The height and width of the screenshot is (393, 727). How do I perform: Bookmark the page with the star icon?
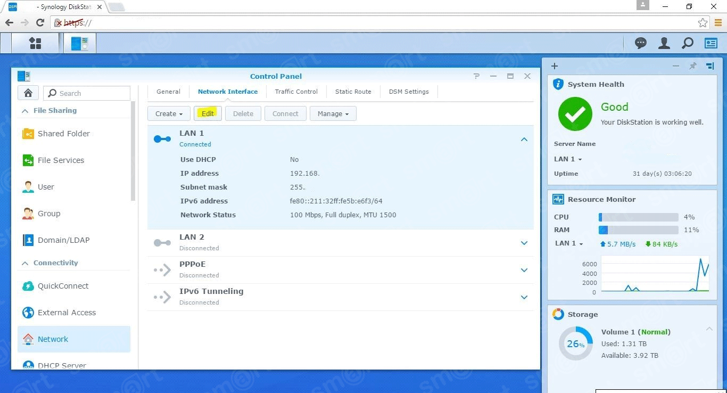coord(703,22)
